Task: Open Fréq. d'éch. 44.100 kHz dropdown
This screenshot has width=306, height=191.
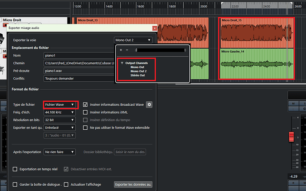Action: 59,112
